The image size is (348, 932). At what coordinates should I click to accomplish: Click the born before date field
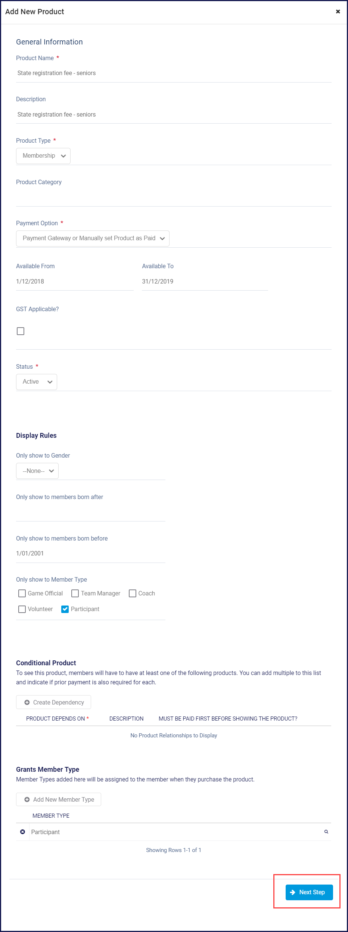90,553
